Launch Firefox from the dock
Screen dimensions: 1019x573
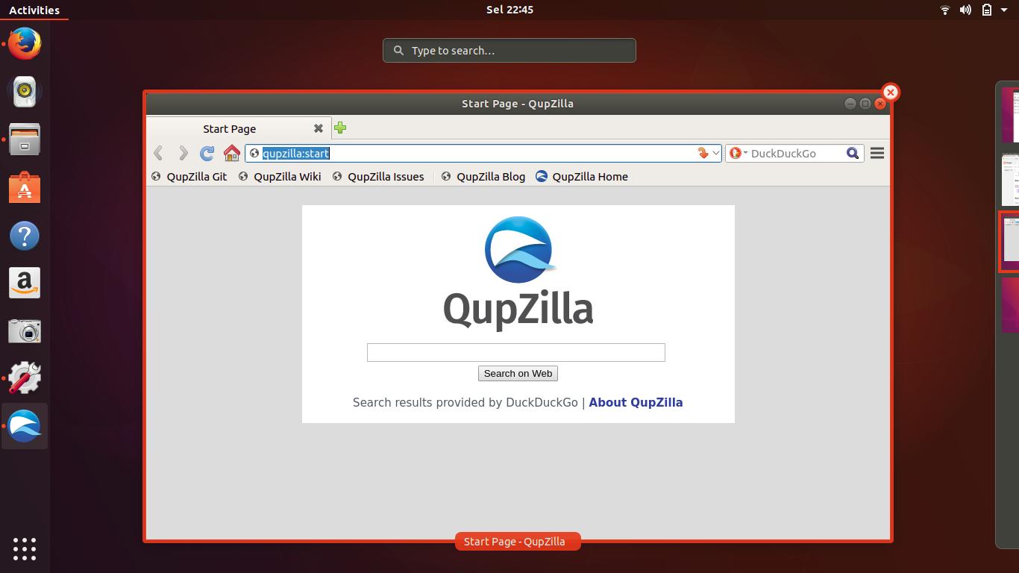[25, 43]
